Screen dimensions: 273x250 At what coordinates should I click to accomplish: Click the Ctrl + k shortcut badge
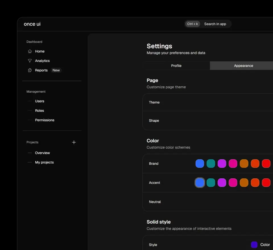pyautogui.click(x=193, y=24)
